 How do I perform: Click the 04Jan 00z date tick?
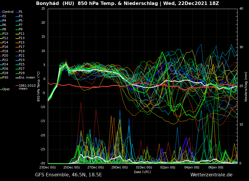point(192,168)
